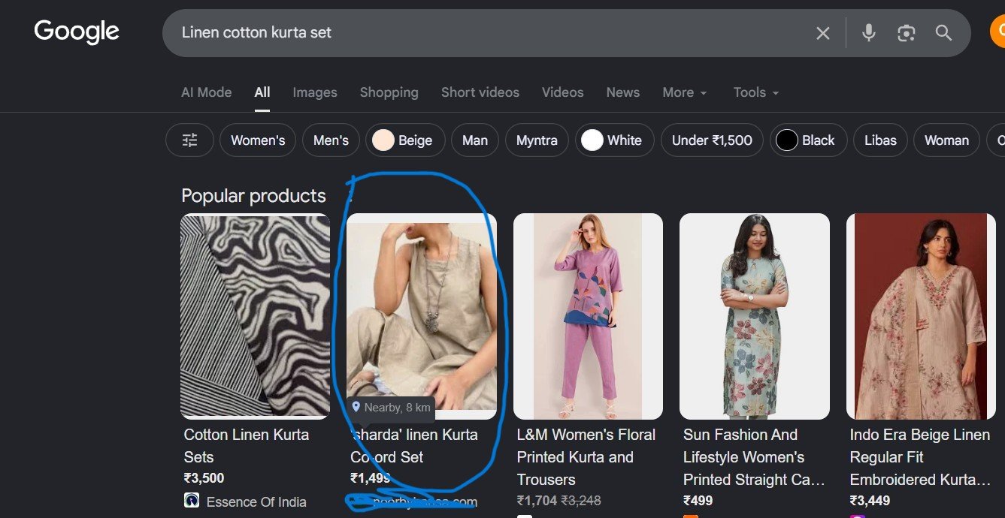
Task: Open the L&M Floral Printed Kurta image
Action: (x=588, y=316)
